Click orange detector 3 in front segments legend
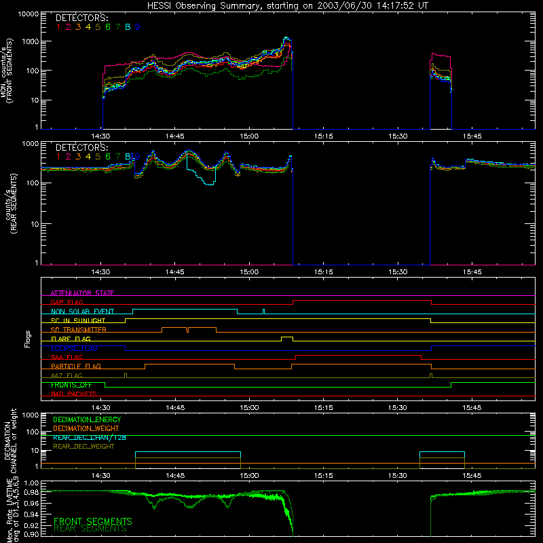The height and width of the screenshot is (543, 543). tap(78, 27)
